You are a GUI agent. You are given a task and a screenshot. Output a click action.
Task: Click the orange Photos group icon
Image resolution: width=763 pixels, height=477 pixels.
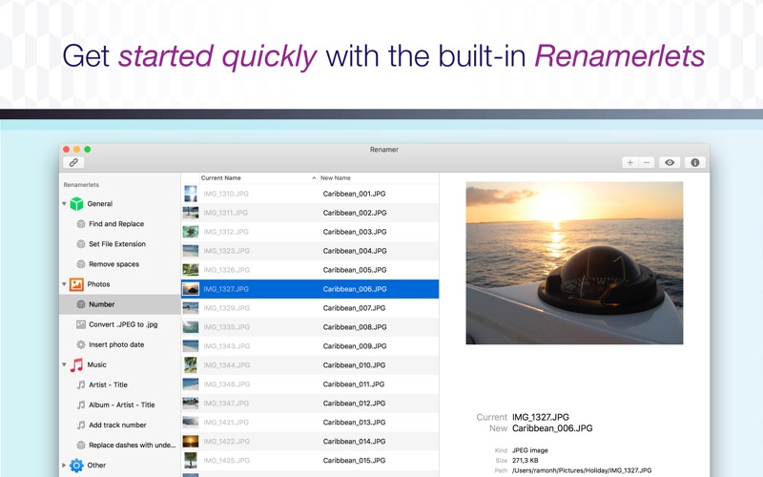(76, 283)
